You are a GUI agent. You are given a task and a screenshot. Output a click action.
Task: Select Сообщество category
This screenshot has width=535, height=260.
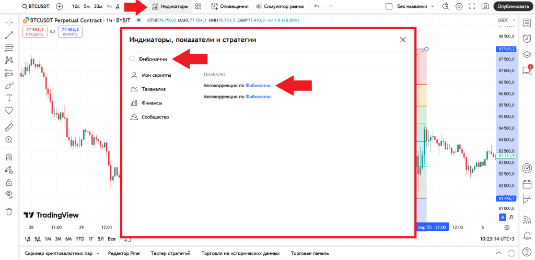[151, 117]
